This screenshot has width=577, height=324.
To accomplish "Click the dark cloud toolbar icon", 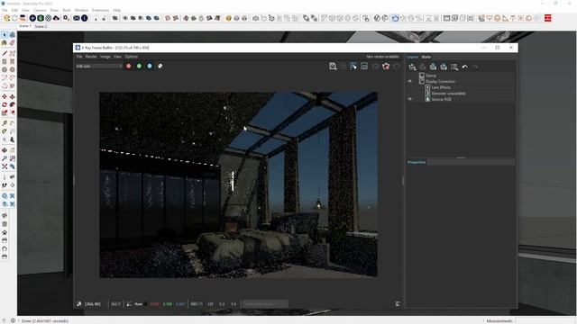I will coord(56,18).
